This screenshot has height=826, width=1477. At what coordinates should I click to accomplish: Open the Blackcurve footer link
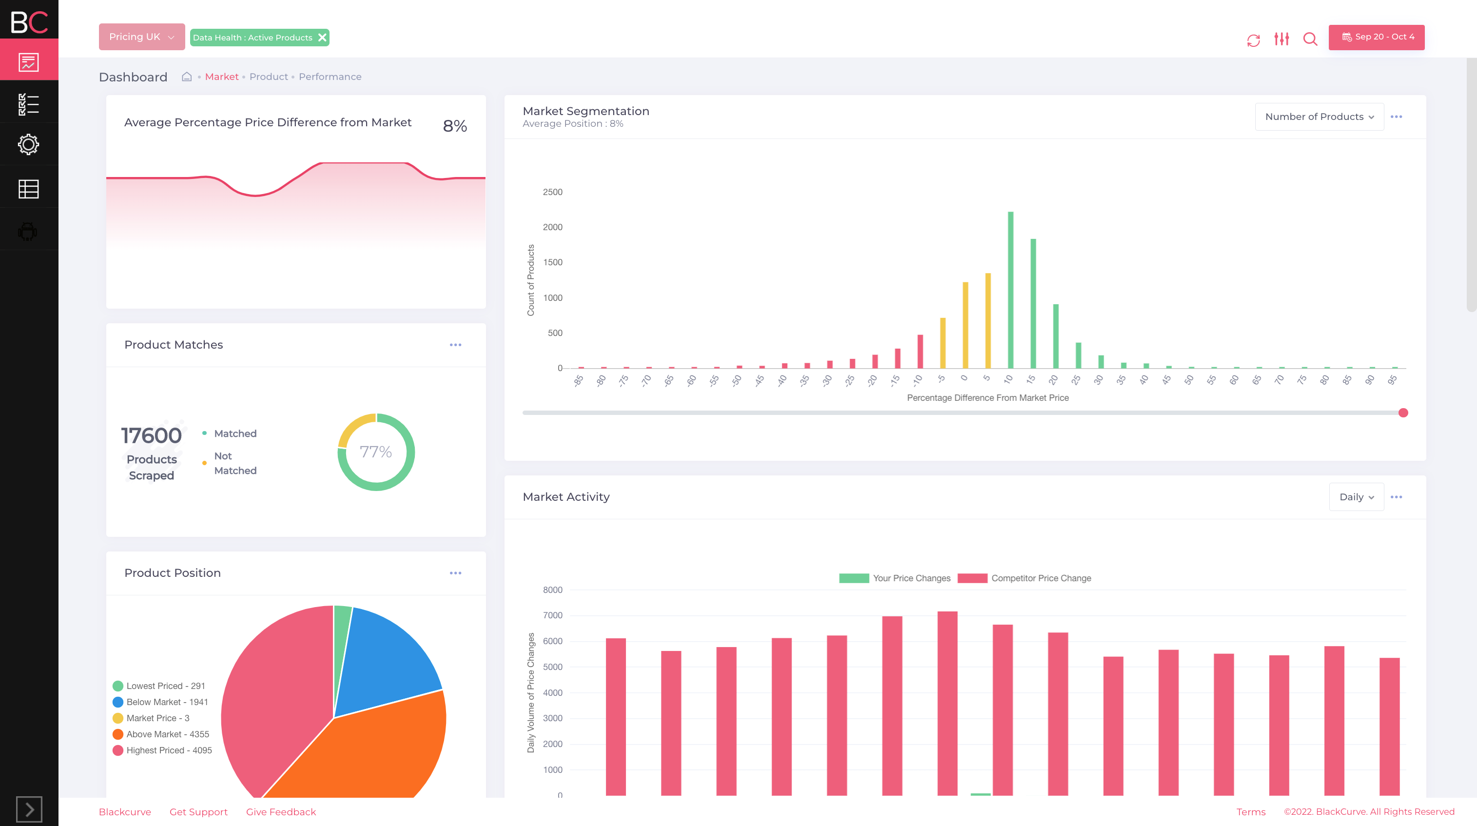(x=124, y=812)
